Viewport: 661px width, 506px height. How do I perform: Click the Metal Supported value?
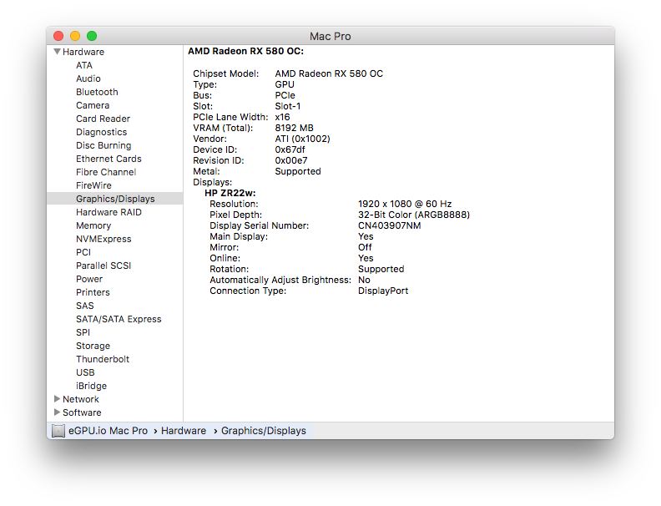pos(298,172)
